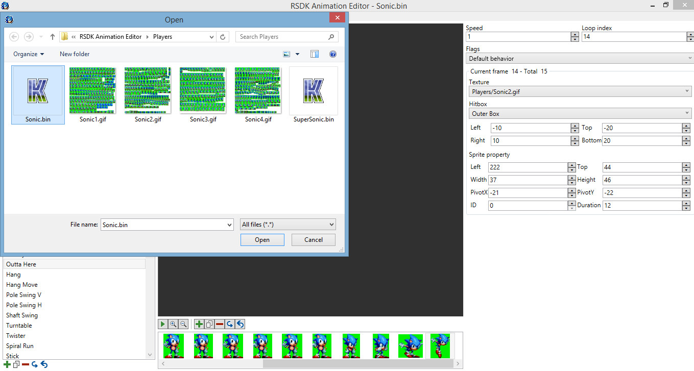Open the Organize menu
Viewport: 694px width, 371px height.
point(29,54)
